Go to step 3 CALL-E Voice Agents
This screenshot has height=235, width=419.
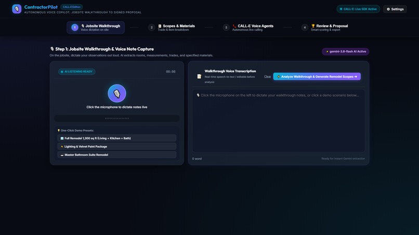tap(248, 27)
